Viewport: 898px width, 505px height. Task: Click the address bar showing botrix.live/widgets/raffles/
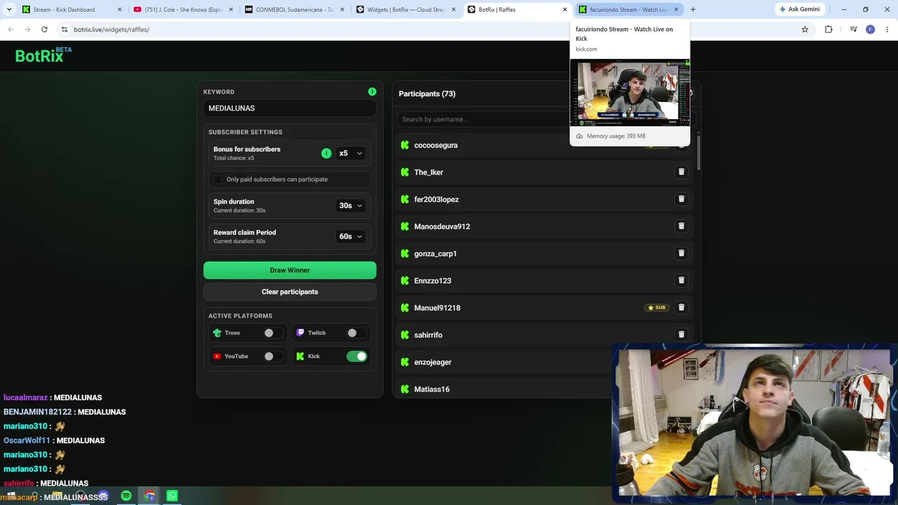point(428,29)
